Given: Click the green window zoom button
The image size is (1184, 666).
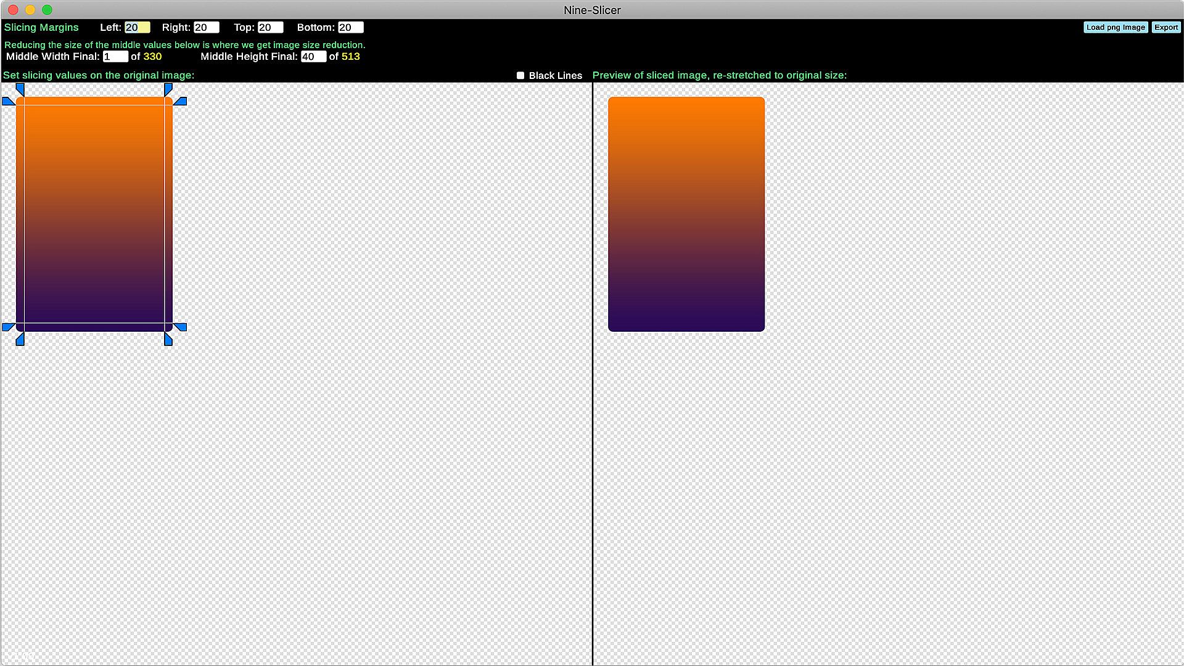Looking at the screenshot, I should click(x=47, y=10).
